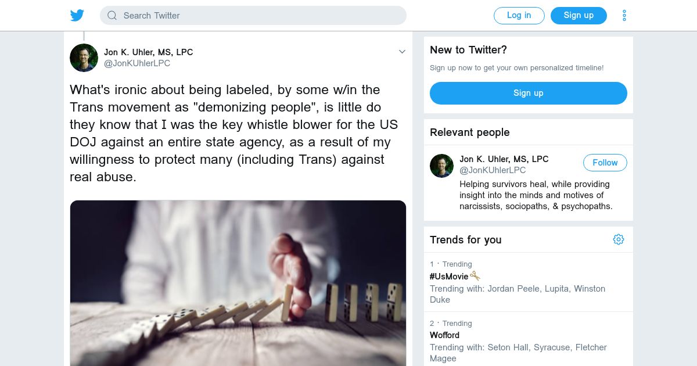Image resolution: width=697 pixels, height=366 pixels.
Task: Expand the tweet options chevron
Action: 402,52
